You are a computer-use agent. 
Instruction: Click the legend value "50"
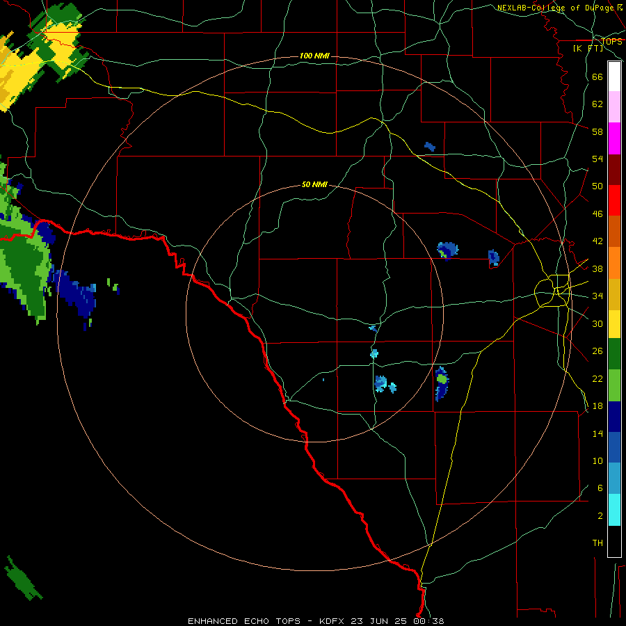[597, 186]
